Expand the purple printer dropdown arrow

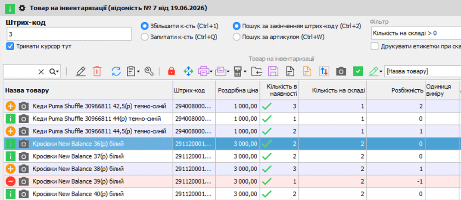212,72
